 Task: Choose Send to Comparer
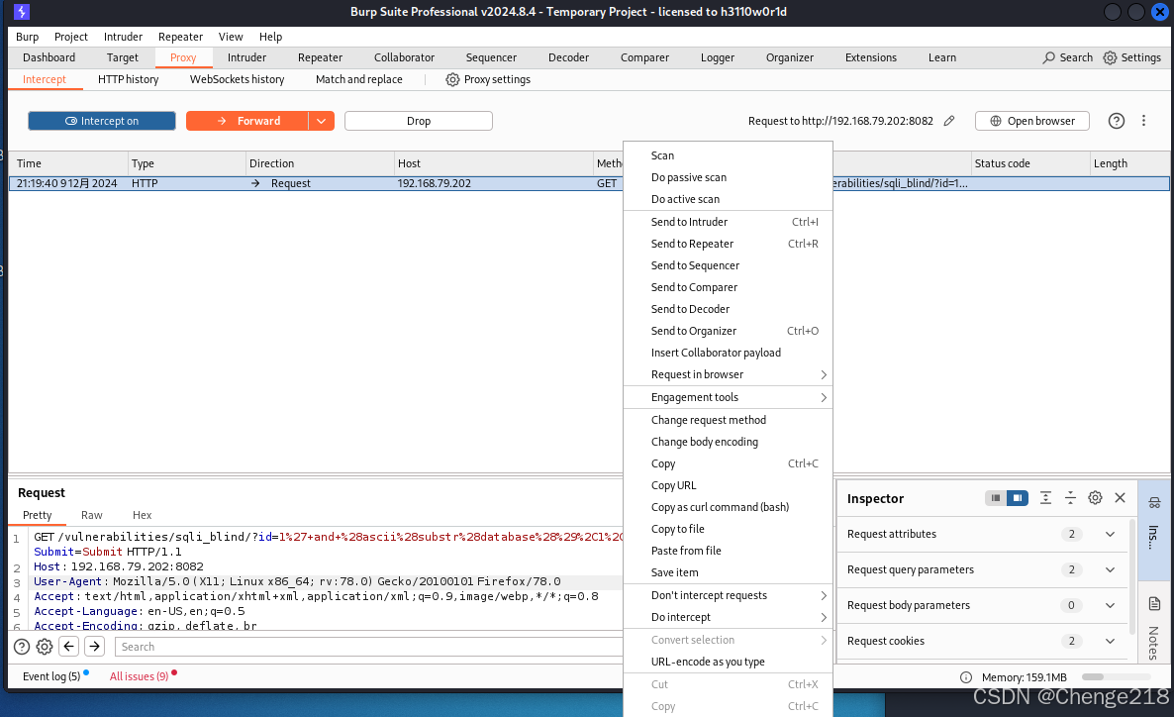[x=727, y=288]
